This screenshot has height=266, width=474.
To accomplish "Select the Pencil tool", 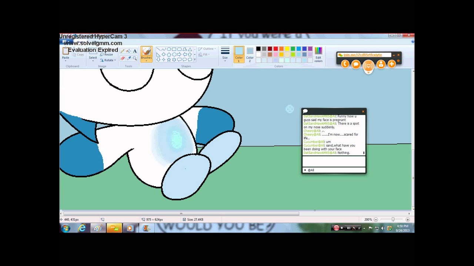I will pos(122,51).
